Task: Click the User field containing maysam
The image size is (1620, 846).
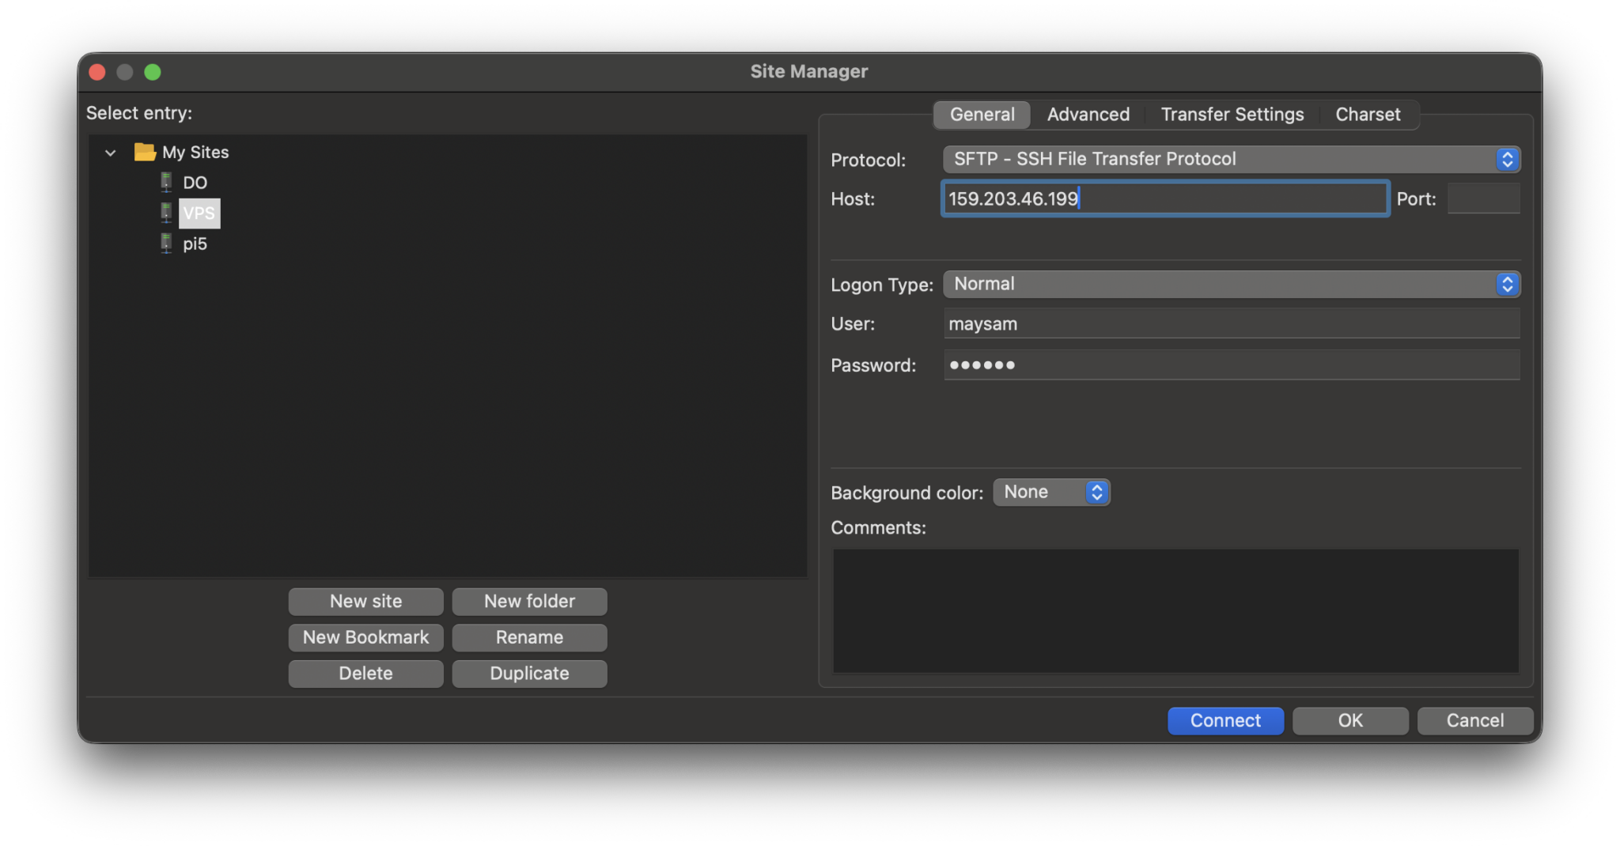Action: coord(1231,323)
